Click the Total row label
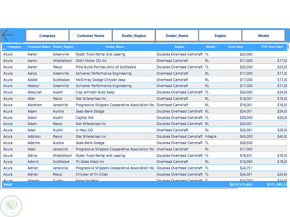 (7, 185)
